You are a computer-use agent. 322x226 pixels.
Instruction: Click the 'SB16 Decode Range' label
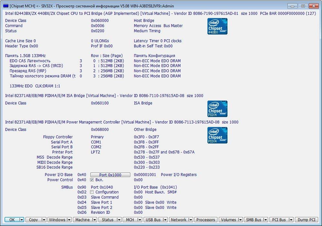tap(55, 167)
